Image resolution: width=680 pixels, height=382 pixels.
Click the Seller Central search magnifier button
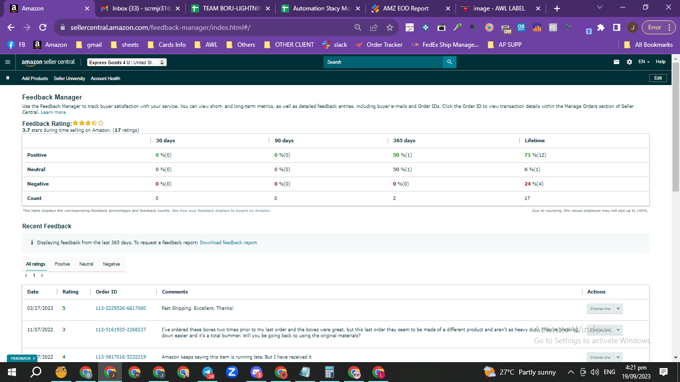click(x=450, y=62)
